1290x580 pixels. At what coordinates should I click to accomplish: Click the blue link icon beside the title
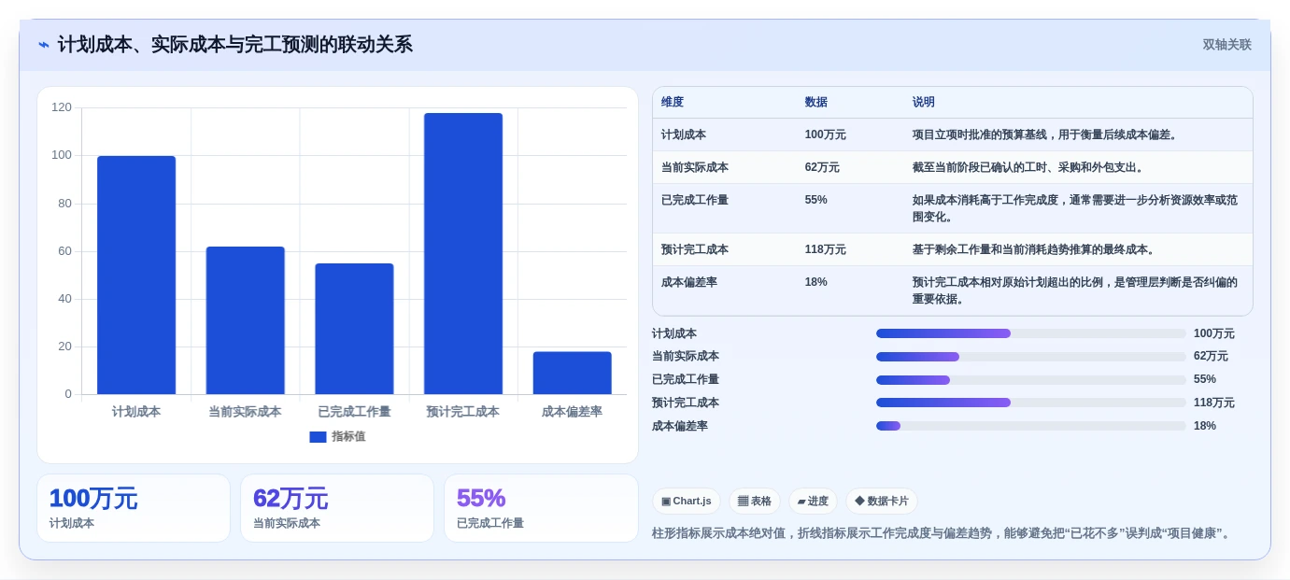point(44,45)
